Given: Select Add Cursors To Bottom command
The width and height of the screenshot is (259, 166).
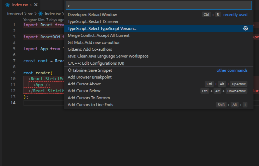Looking at the screenshot, I should [158, 98].
